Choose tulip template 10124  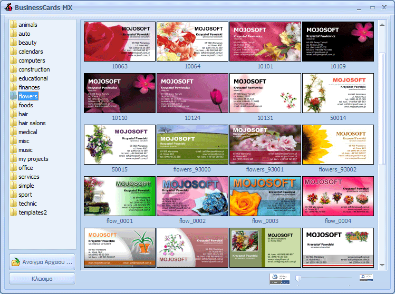point(192,93)
